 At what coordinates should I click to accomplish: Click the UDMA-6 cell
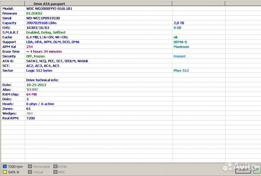pyautogui.click(x=180, y=42)
